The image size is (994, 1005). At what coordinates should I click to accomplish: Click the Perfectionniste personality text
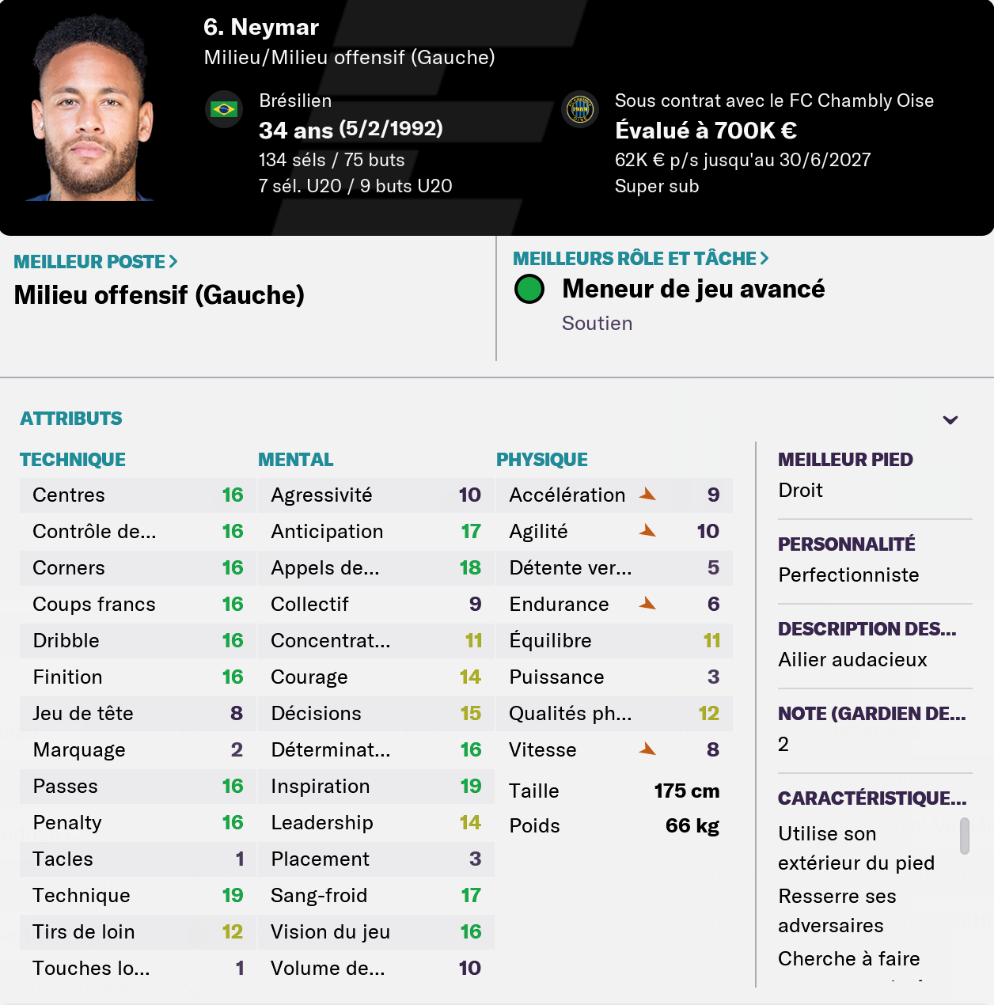coord(848,575)
